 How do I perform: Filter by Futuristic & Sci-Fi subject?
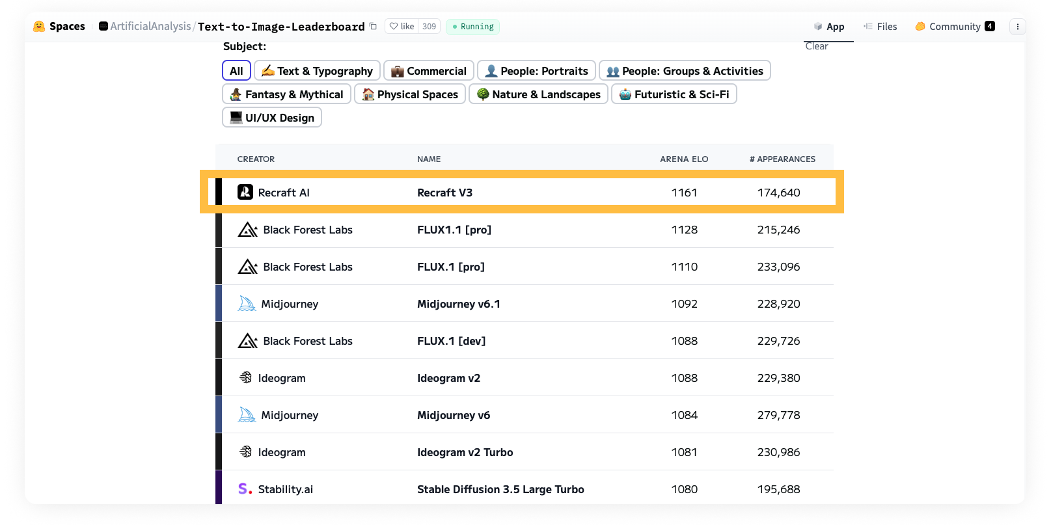(674, 94)
